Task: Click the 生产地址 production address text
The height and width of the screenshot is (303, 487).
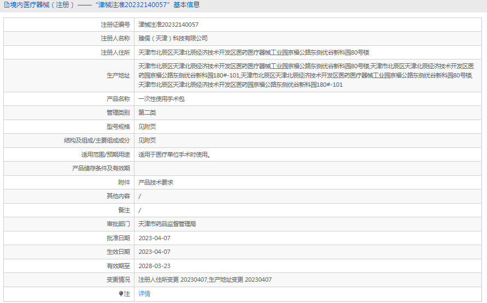Action: point(306,75)
